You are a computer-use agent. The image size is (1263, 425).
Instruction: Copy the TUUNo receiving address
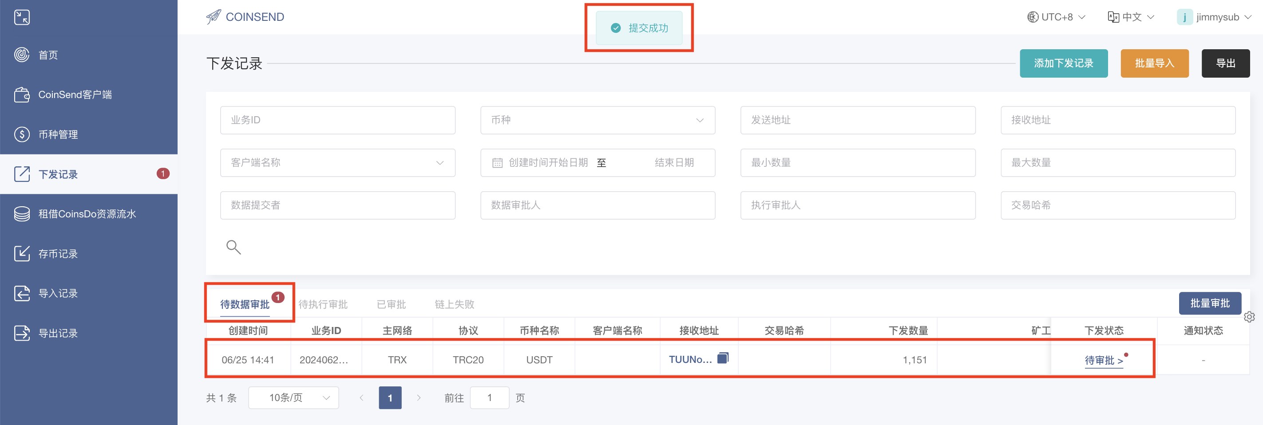[723, 358]
